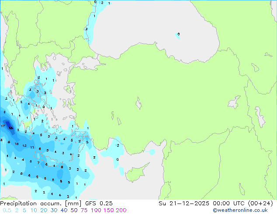The image size is (277, 214).
Task: Select the 30 mm legend value
Action: [x=54, y=211]
